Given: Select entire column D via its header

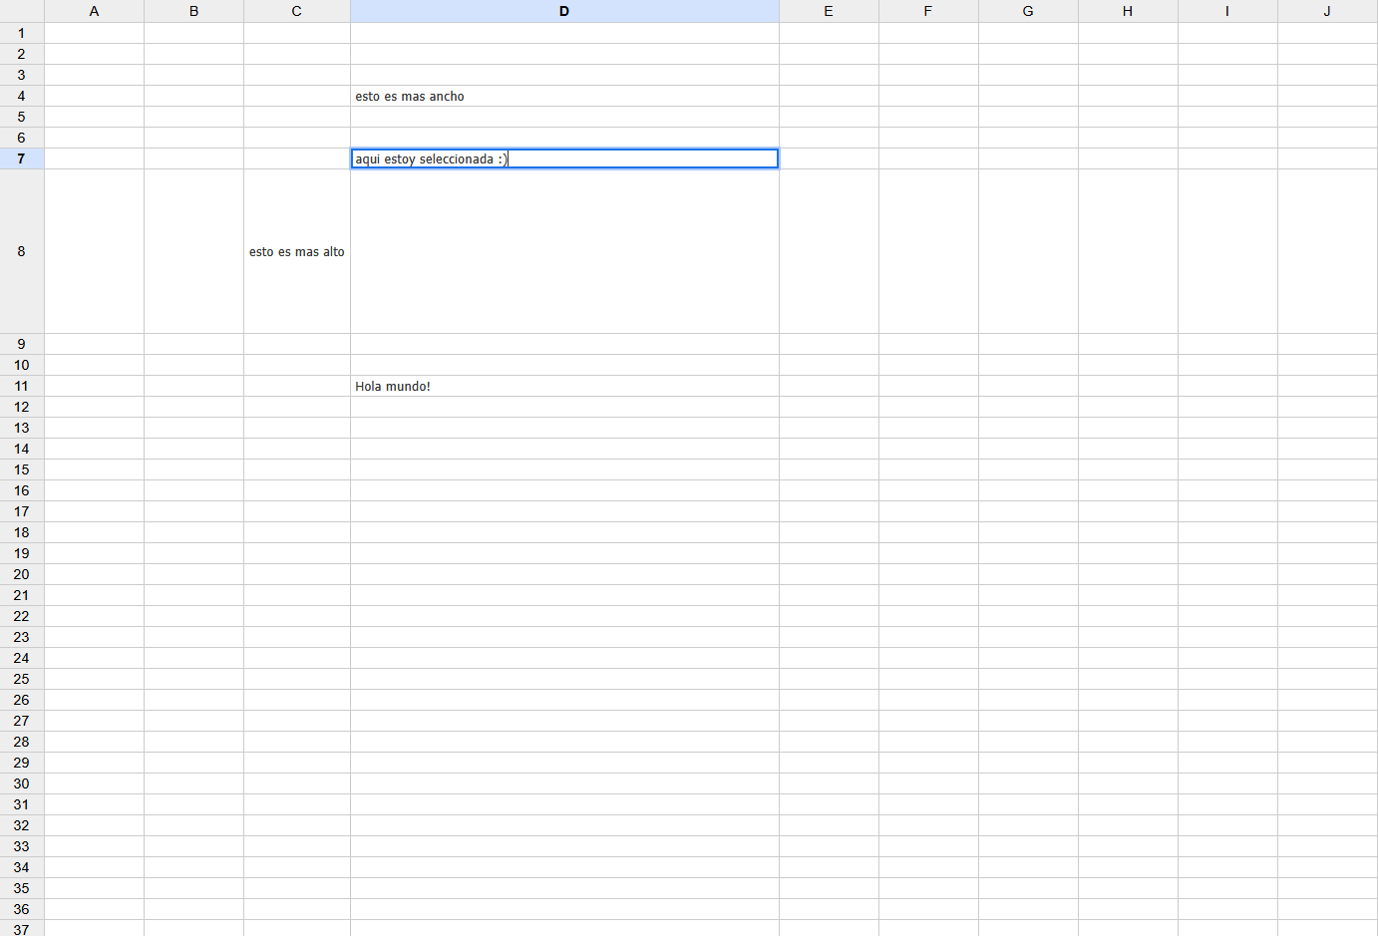Looking at the screenshot, I should click(x=563, y=11).
